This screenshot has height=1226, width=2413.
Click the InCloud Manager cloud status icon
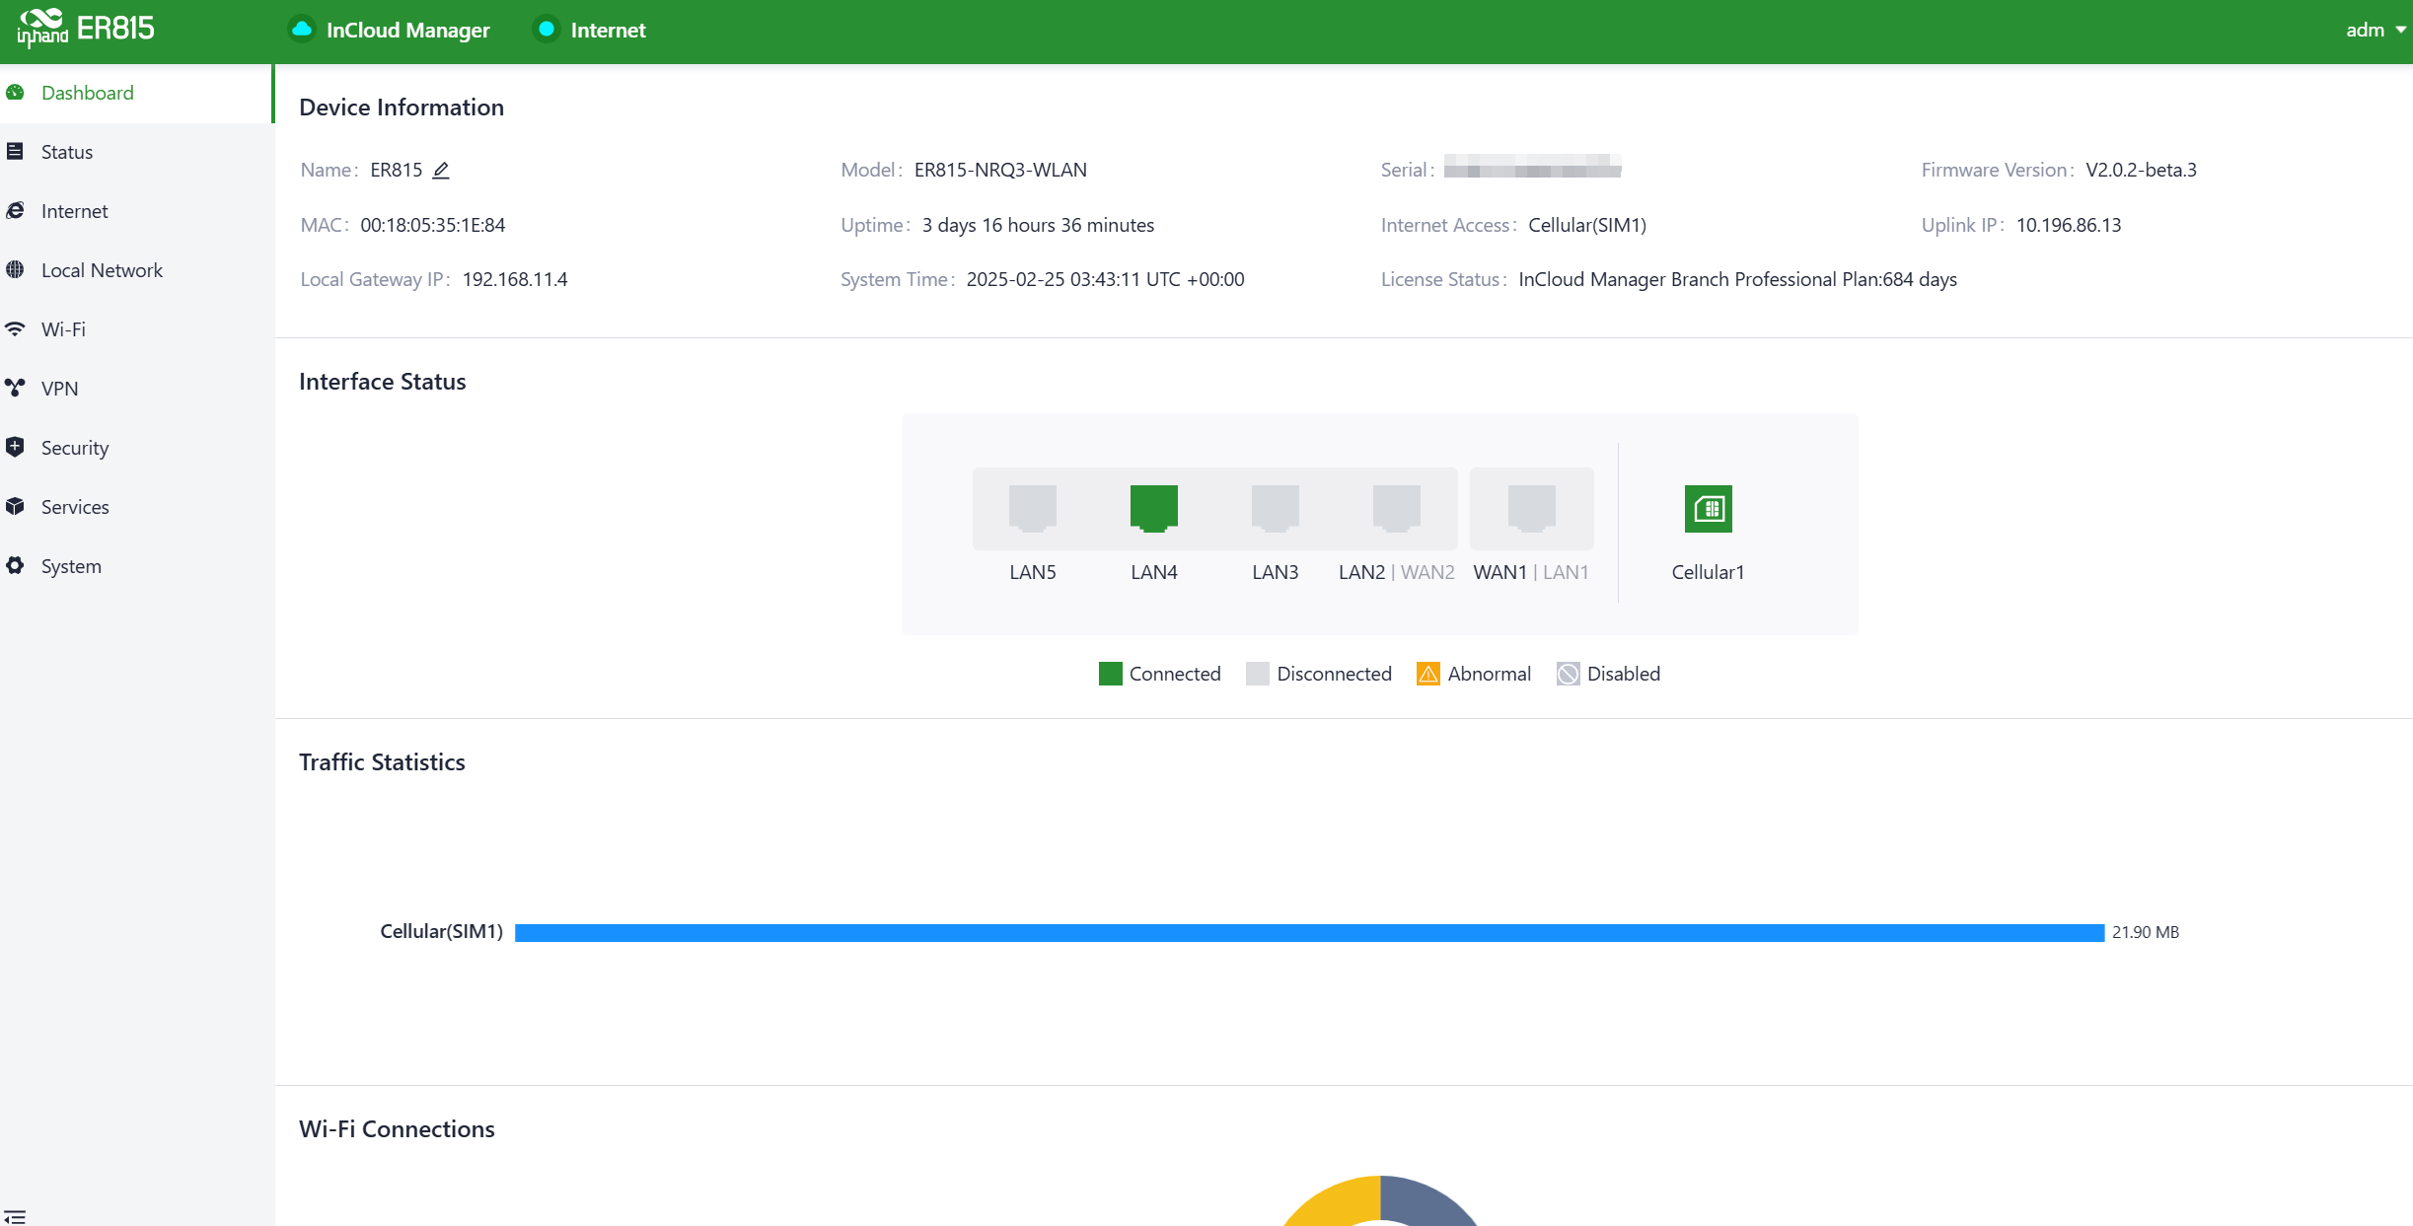click(x=302, y=30)
